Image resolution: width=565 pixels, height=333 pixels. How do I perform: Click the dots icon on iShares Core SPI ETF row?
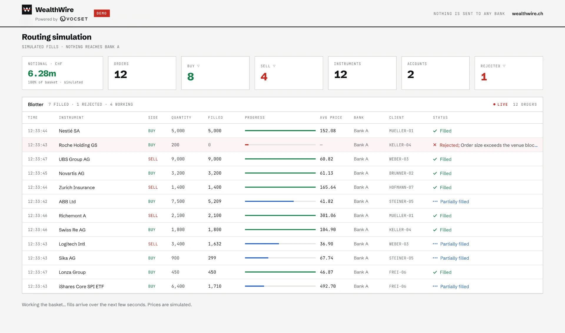pos(435,286)
